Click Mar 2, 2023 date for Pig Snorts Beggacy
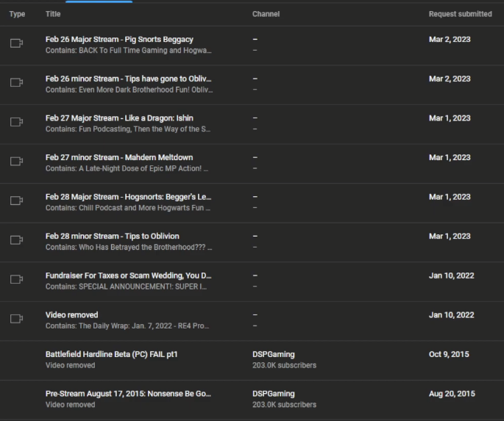Screen dimensions: 504x421 coord(450,40)
